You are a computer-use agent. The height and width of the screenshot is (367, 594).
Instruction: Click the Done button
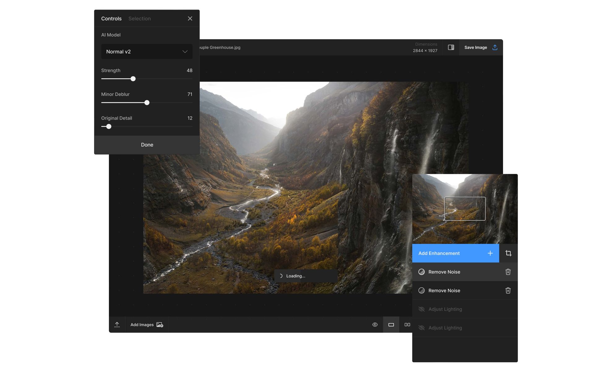tap(147, 145)
